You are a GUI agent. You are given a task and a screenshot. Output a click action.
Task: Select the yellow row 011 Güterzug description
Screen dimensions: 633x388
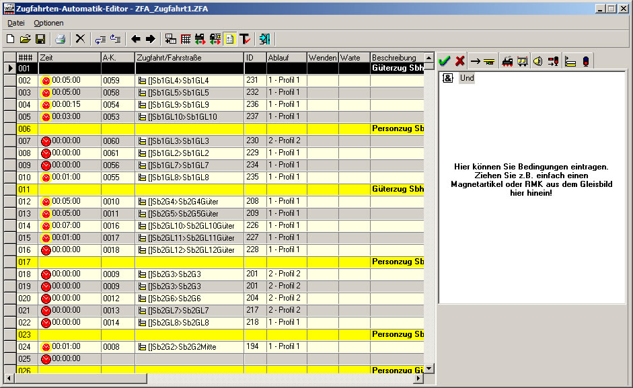[x=398, y=190]
